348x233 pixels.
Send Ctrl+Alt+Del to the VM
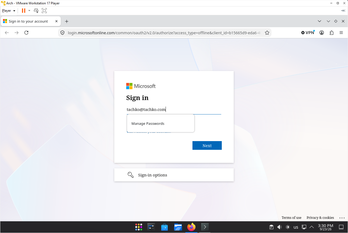pyautogui.click(x=36, y=11)
